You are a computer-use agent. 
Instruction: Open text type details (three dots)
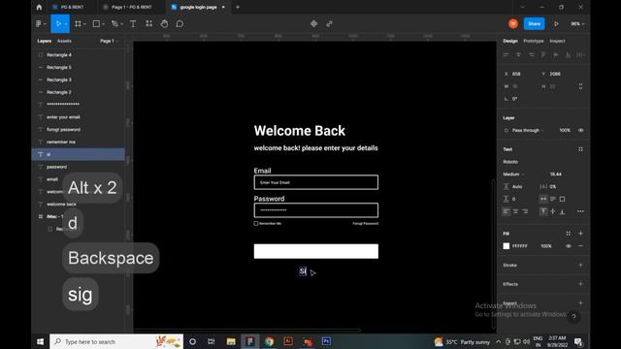[x=580, y=211]
